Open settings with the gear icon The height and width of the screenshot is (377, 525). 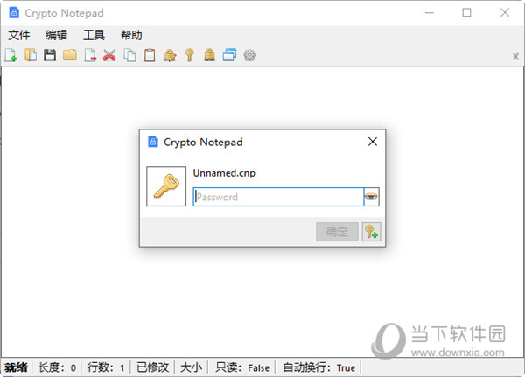[x=249, y=55]
